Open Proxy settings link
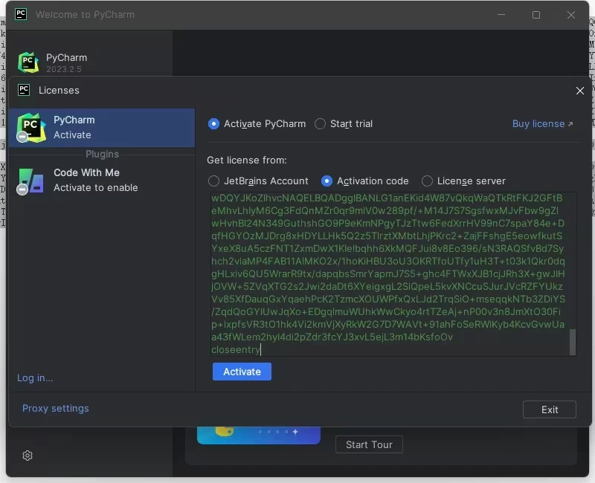 pyautogui.click(x=55, y=408)
